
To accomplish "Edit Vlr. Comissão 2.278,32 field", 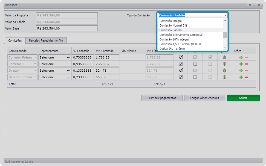I will [107, 64].
